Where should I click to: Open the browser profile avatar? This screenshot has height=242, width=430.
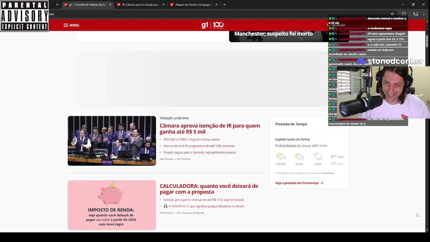point(416,14)
